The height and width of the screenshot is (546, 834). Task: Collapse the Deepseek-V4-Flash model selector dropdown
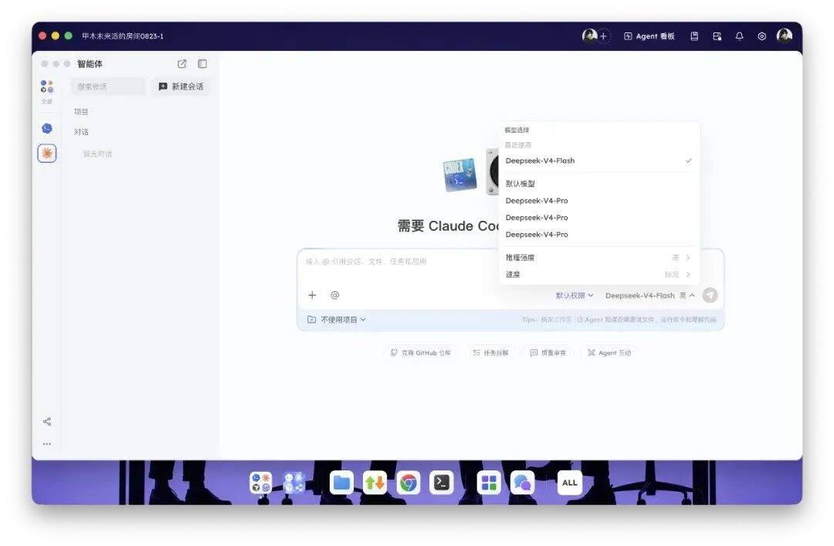(650, 295)
